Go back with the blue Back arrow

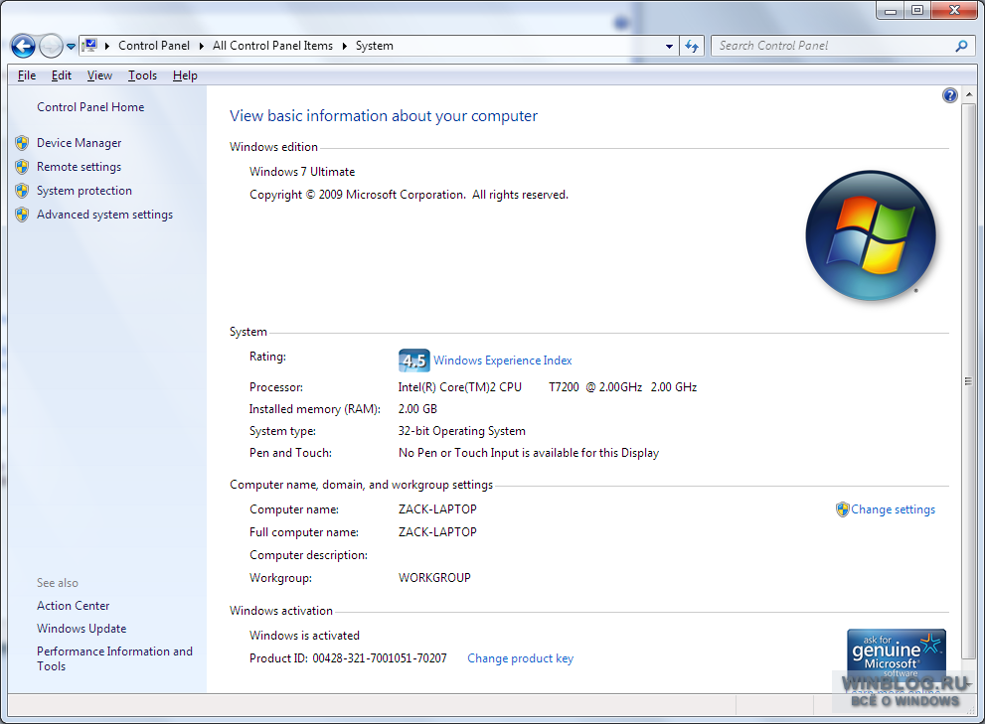click(23, 46)
